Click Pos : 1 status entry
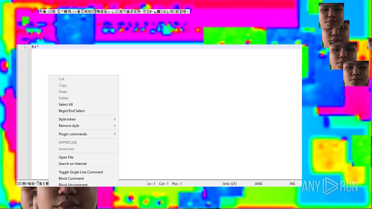The width and height of the screenshot is (372, 209). tap(177, 184)
